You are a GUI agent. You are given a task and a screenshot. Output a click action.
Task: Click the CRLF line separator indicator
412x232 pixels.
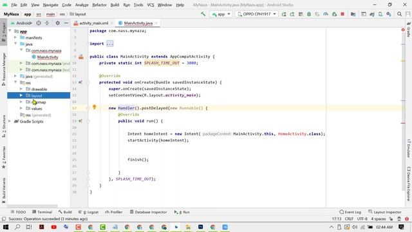349,219
